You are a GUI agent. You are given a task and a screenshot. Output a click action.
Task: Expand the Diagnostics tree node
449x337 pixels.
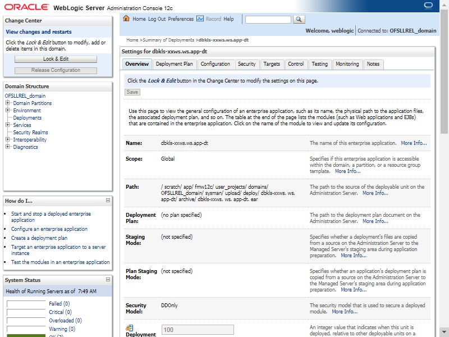click(x=8, y=147)
